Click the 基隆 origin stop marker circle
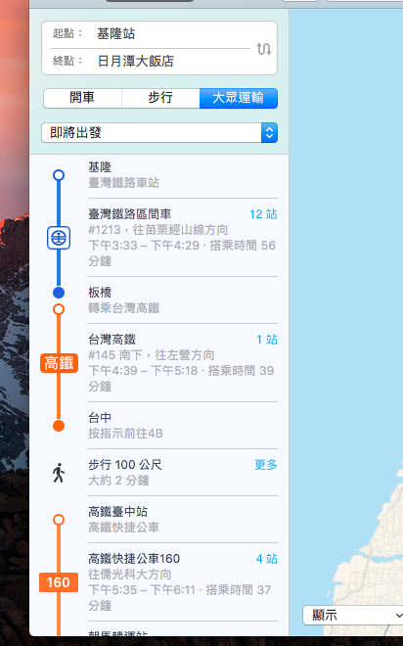 59,175
